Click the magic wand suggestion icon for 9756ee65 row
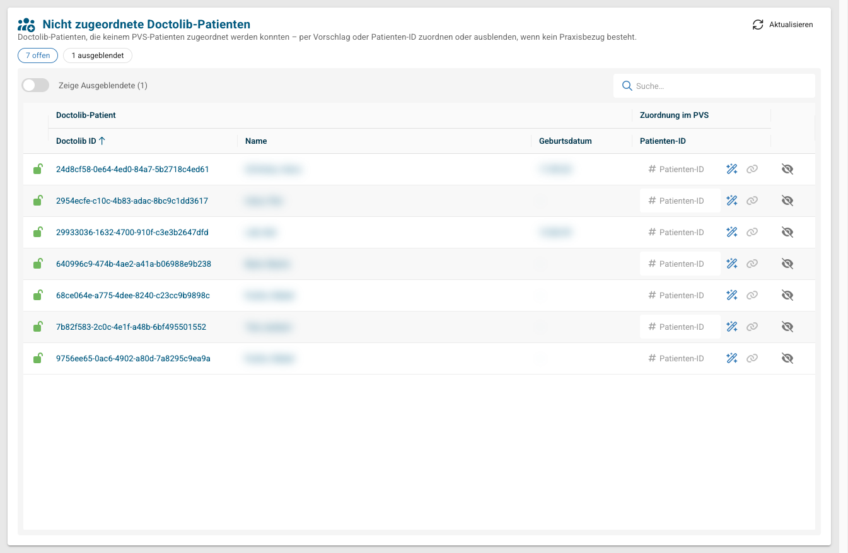This screenshot has height=553, width=848. tap(732, 358)
